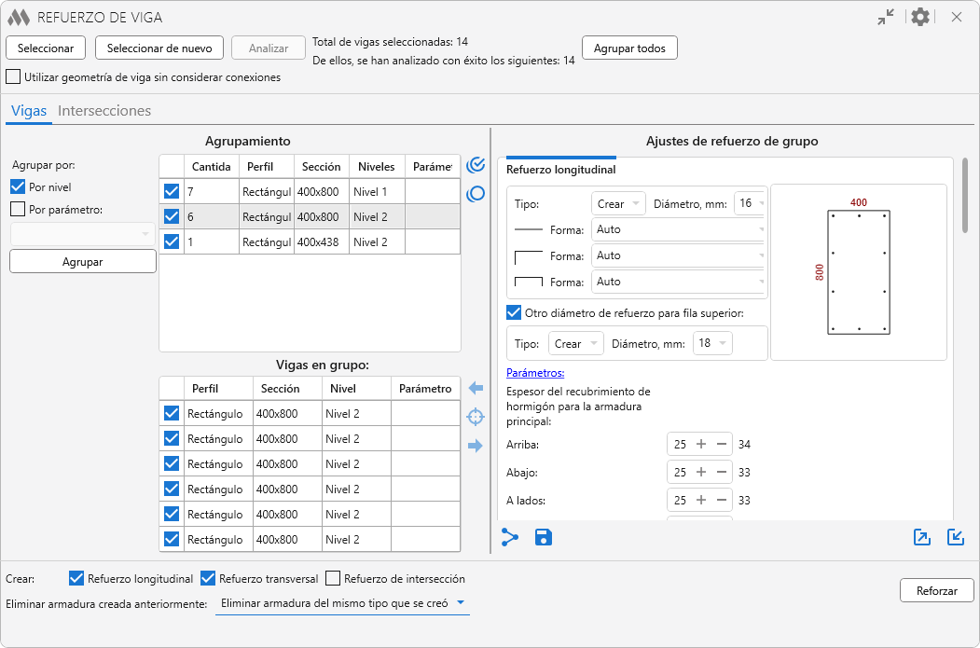Increase the 'Arriba' cover with plus
Image resolution: width=980 pixels, height=648 pixels.
click(701, 445)
